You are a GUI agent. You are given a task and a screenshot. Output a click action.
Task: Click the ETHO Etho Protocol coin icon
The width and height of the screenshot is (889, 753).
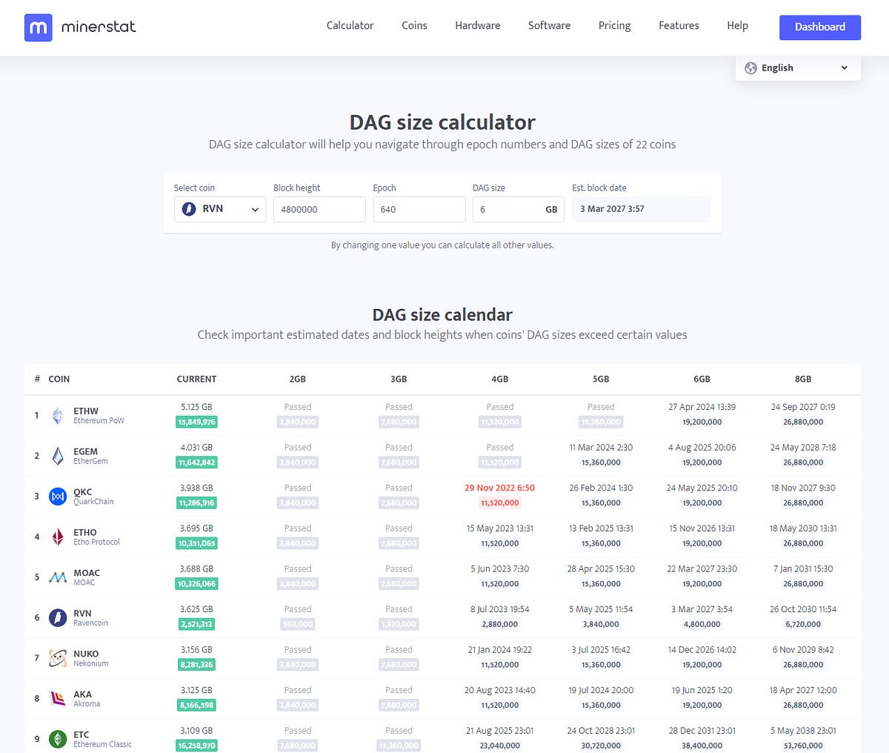tap(58, 537)
